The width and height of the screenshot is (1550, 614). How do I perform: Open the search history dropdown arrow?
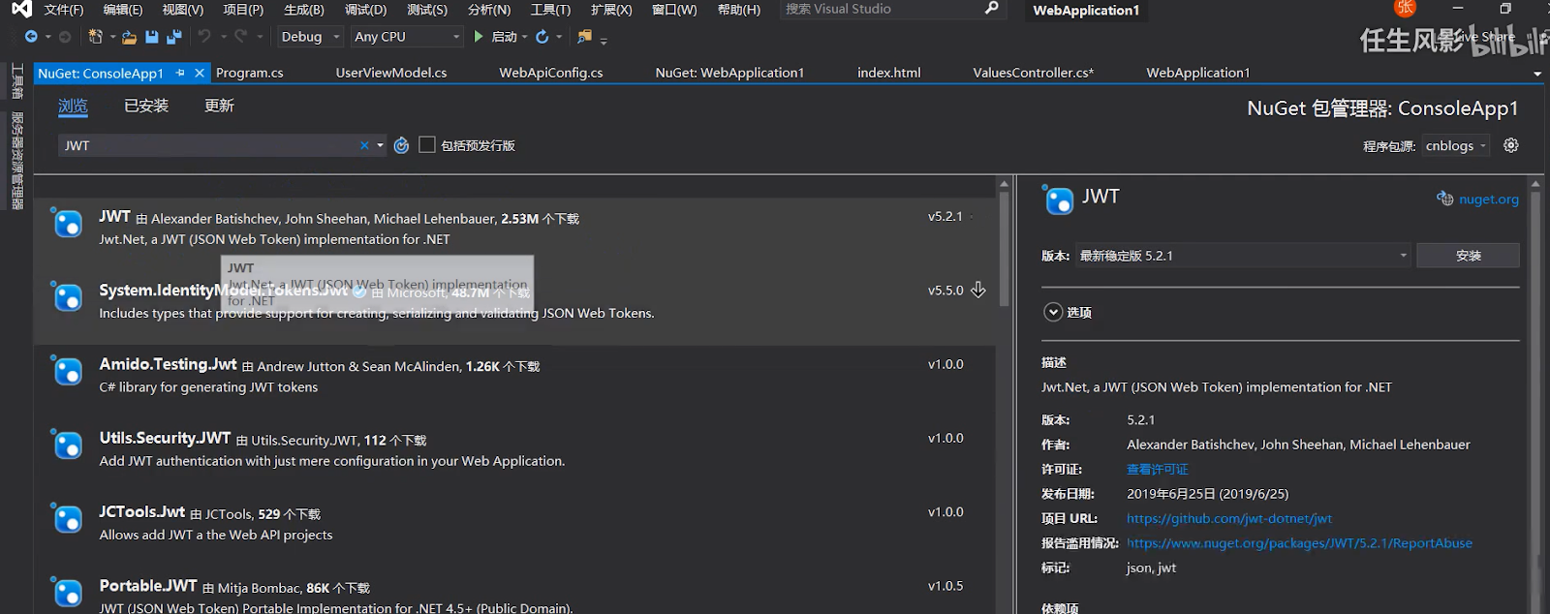point(380,145)
